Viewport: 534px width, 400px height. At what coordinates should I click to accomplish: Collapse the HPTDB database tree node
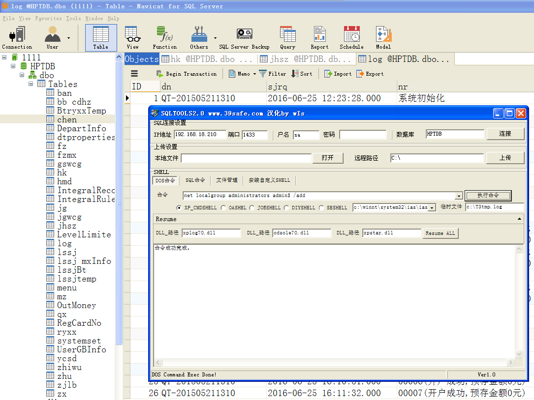13,66
